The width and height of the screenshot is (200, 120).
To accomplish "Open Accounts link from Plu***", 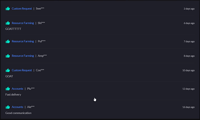I will click(x=17, y=89).
